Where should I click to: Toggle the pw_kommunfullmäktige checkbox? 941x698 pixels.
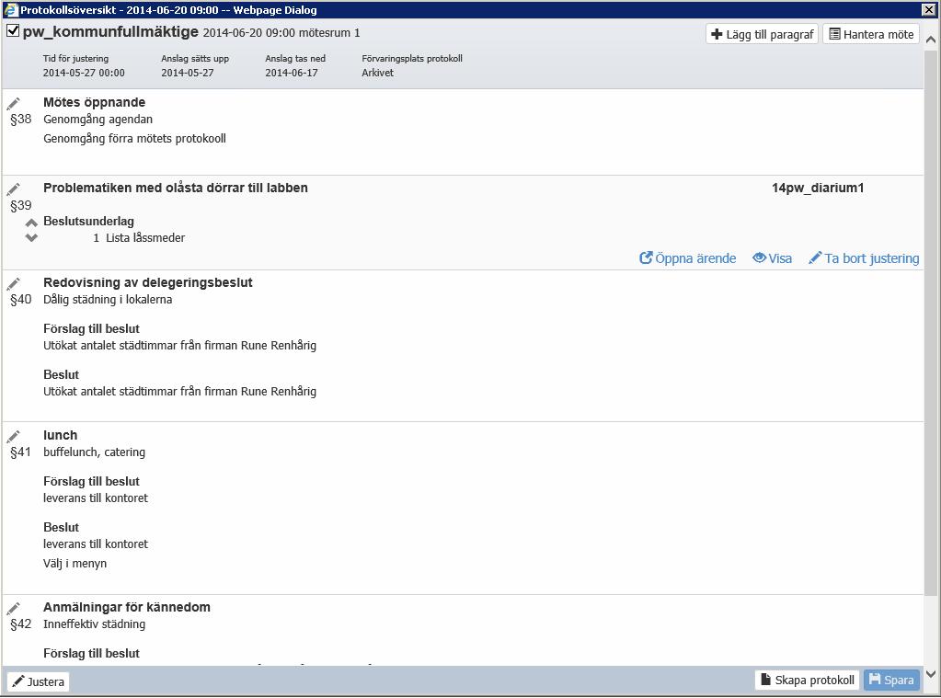(x=13, y=30)
